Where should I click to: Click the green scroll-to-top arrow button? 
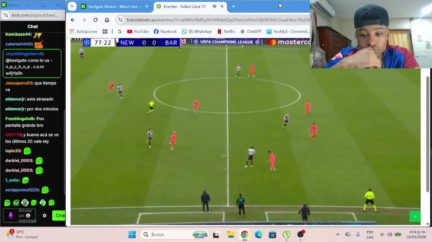pos(415,216)
